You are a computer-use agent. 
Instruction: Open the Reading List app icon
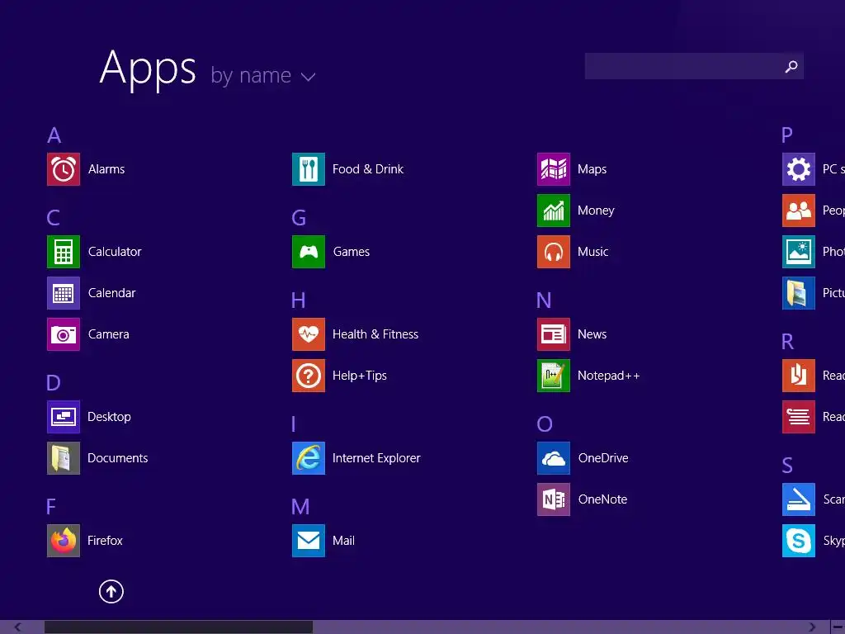[x=799, y=417]
